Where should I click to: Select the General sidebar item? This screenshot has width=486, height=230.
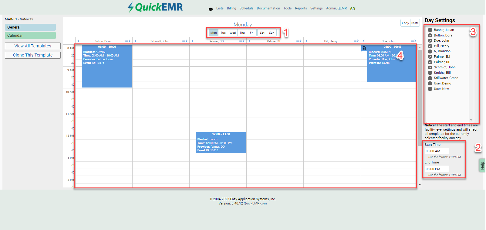point(30,27)
